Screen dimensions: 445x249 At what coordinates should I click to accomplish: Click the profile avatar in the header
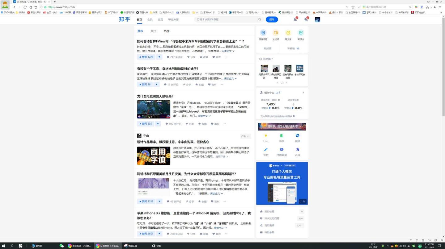coord(317,19)
